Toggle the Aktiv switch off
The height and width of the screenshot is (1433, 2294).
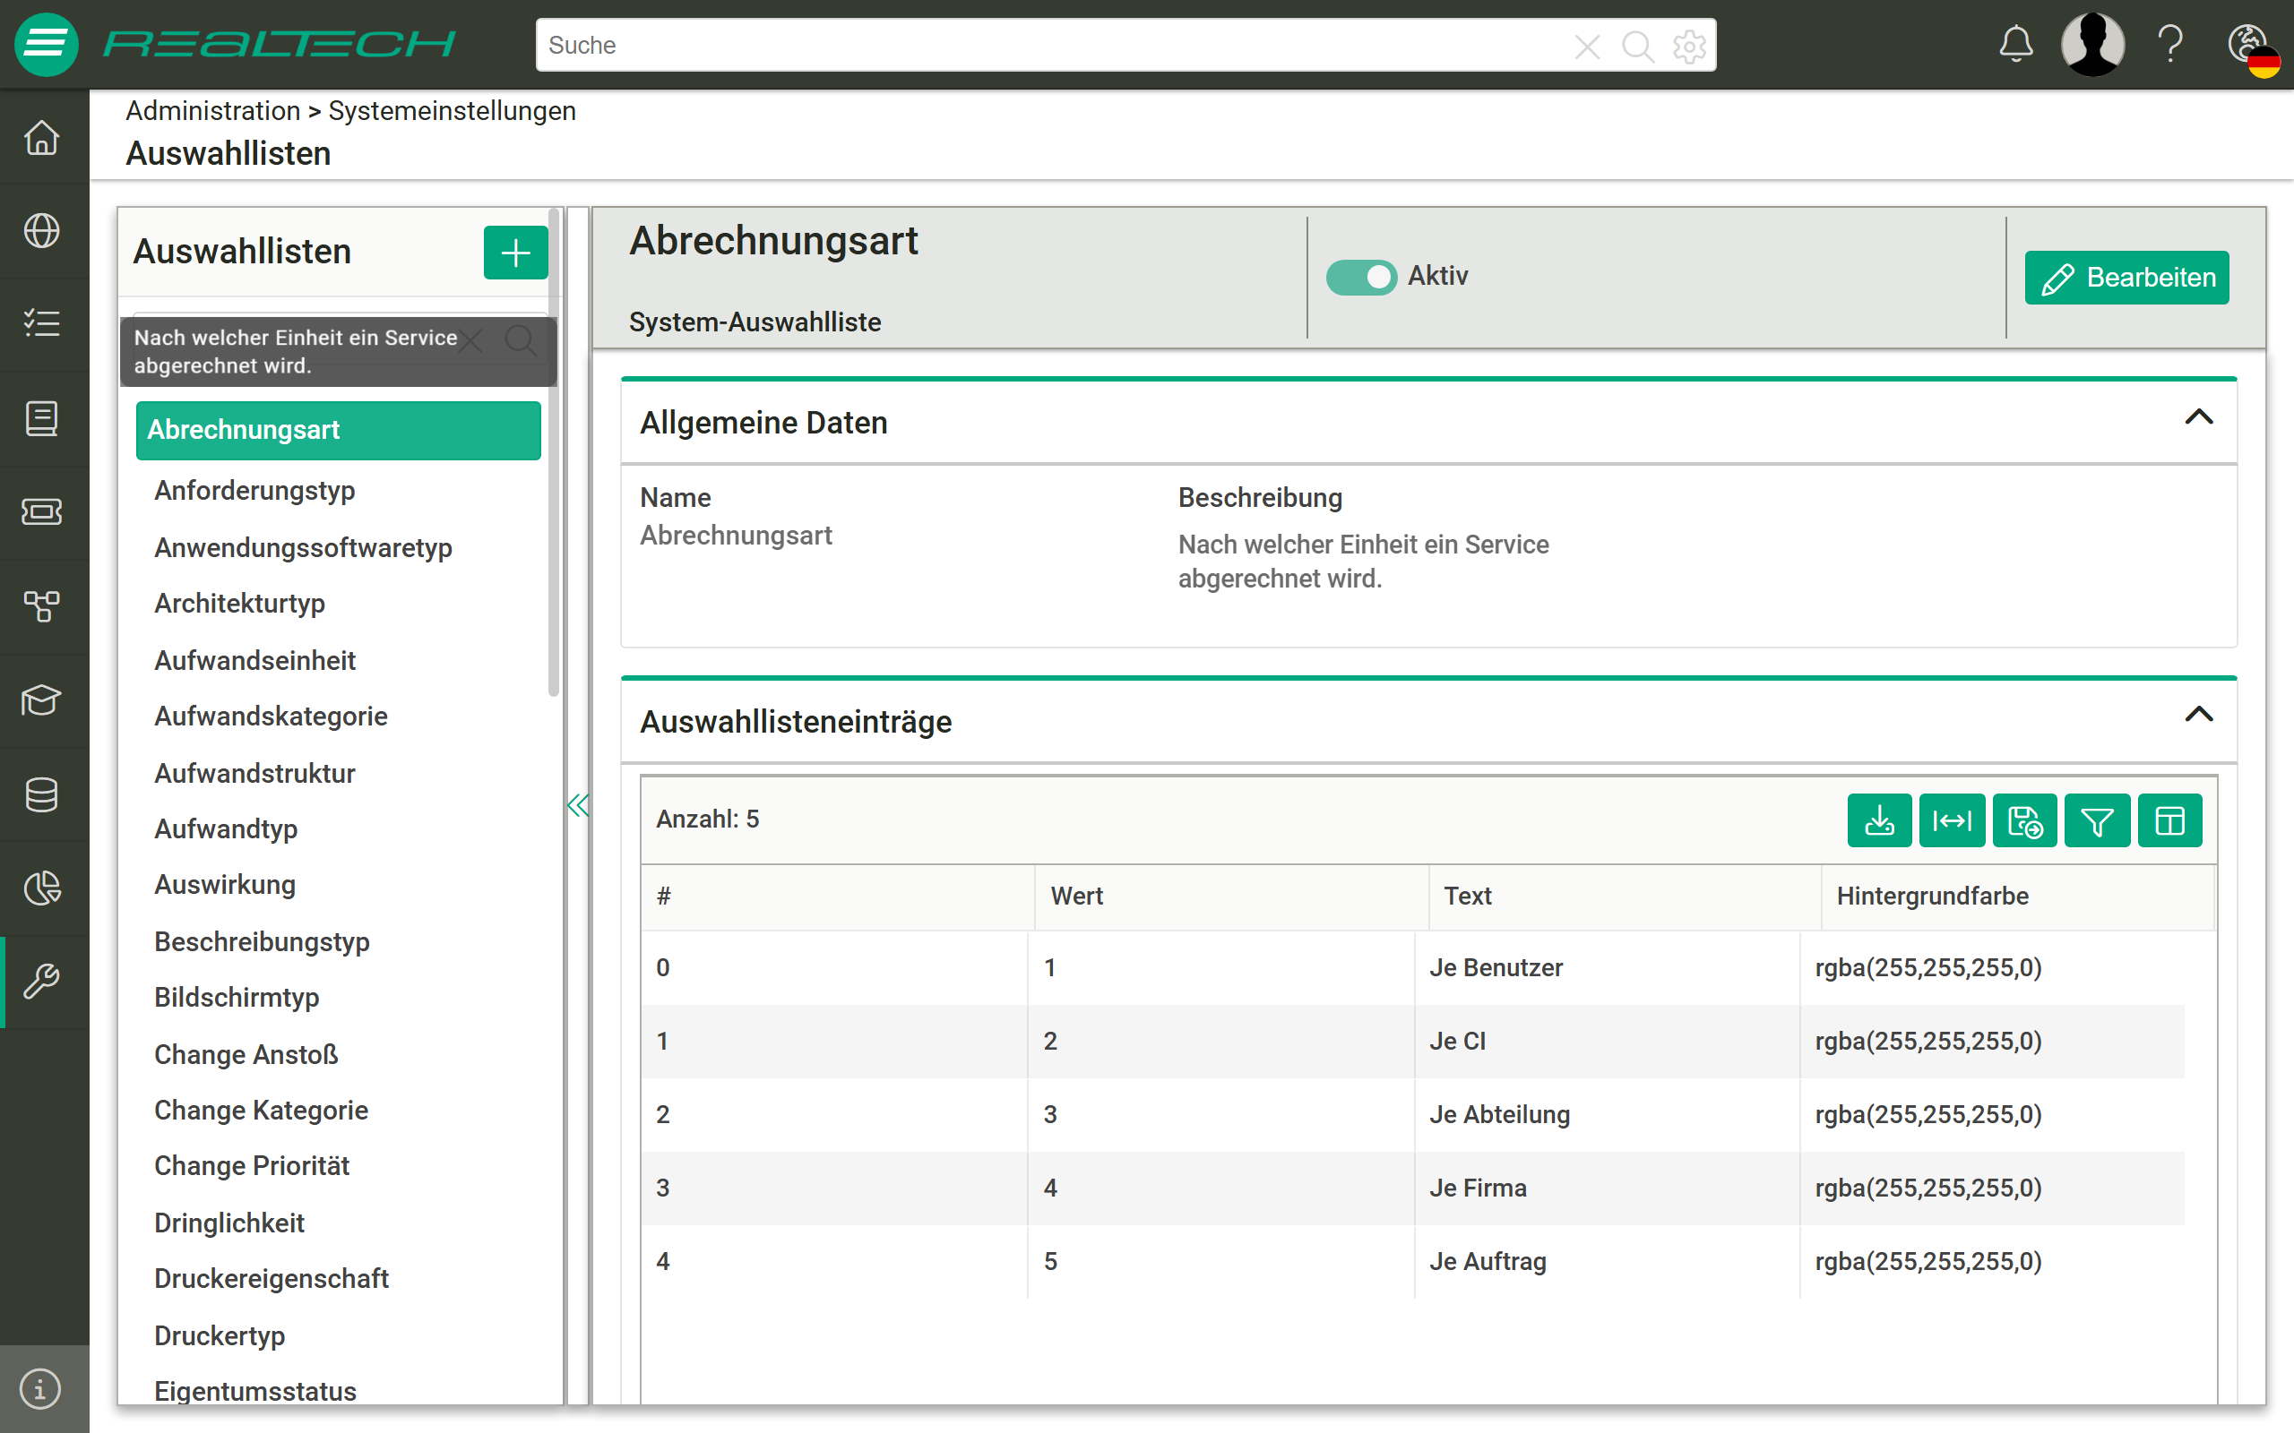tap(1360, 277)
